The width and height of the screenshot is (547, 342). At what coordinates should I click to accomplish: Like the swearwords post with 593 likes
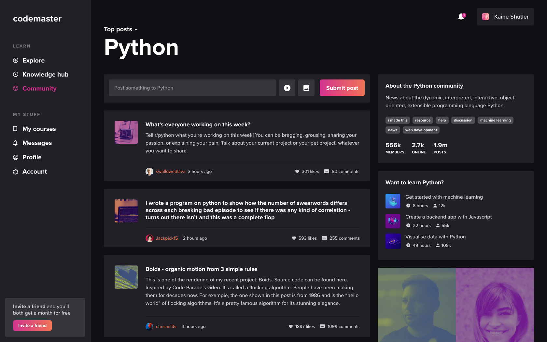pyautogui.click(x=294, y=238)
